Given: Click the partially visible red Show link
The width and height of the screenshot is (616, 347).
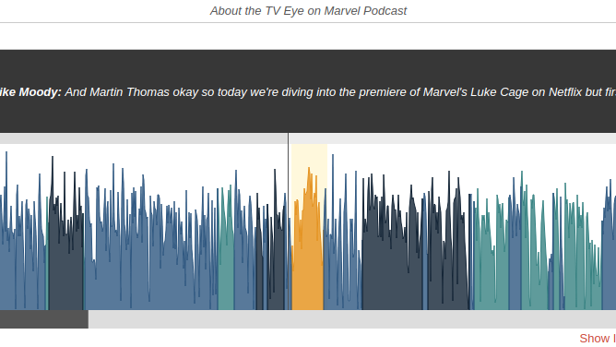Looking at the screenshot, I should tap(598, 338).
